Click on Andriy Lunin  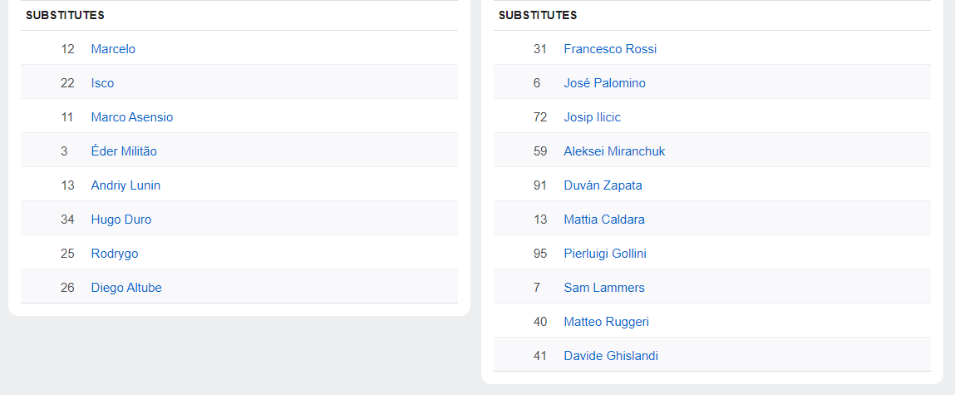pyautogui.click(x=126, y=185)
